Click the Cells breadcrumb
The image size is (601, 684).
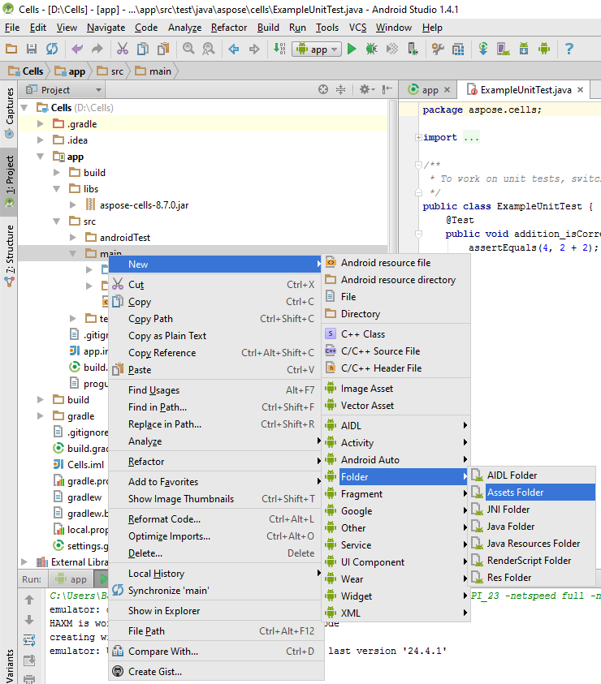coord(26,71)
